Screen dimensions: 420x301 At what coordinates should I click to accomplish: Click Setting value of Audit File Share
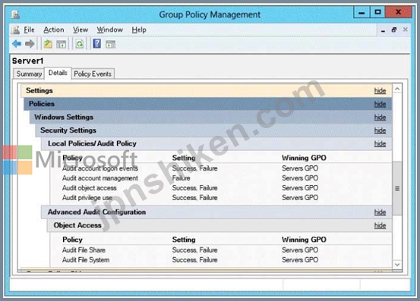[194, 250]
